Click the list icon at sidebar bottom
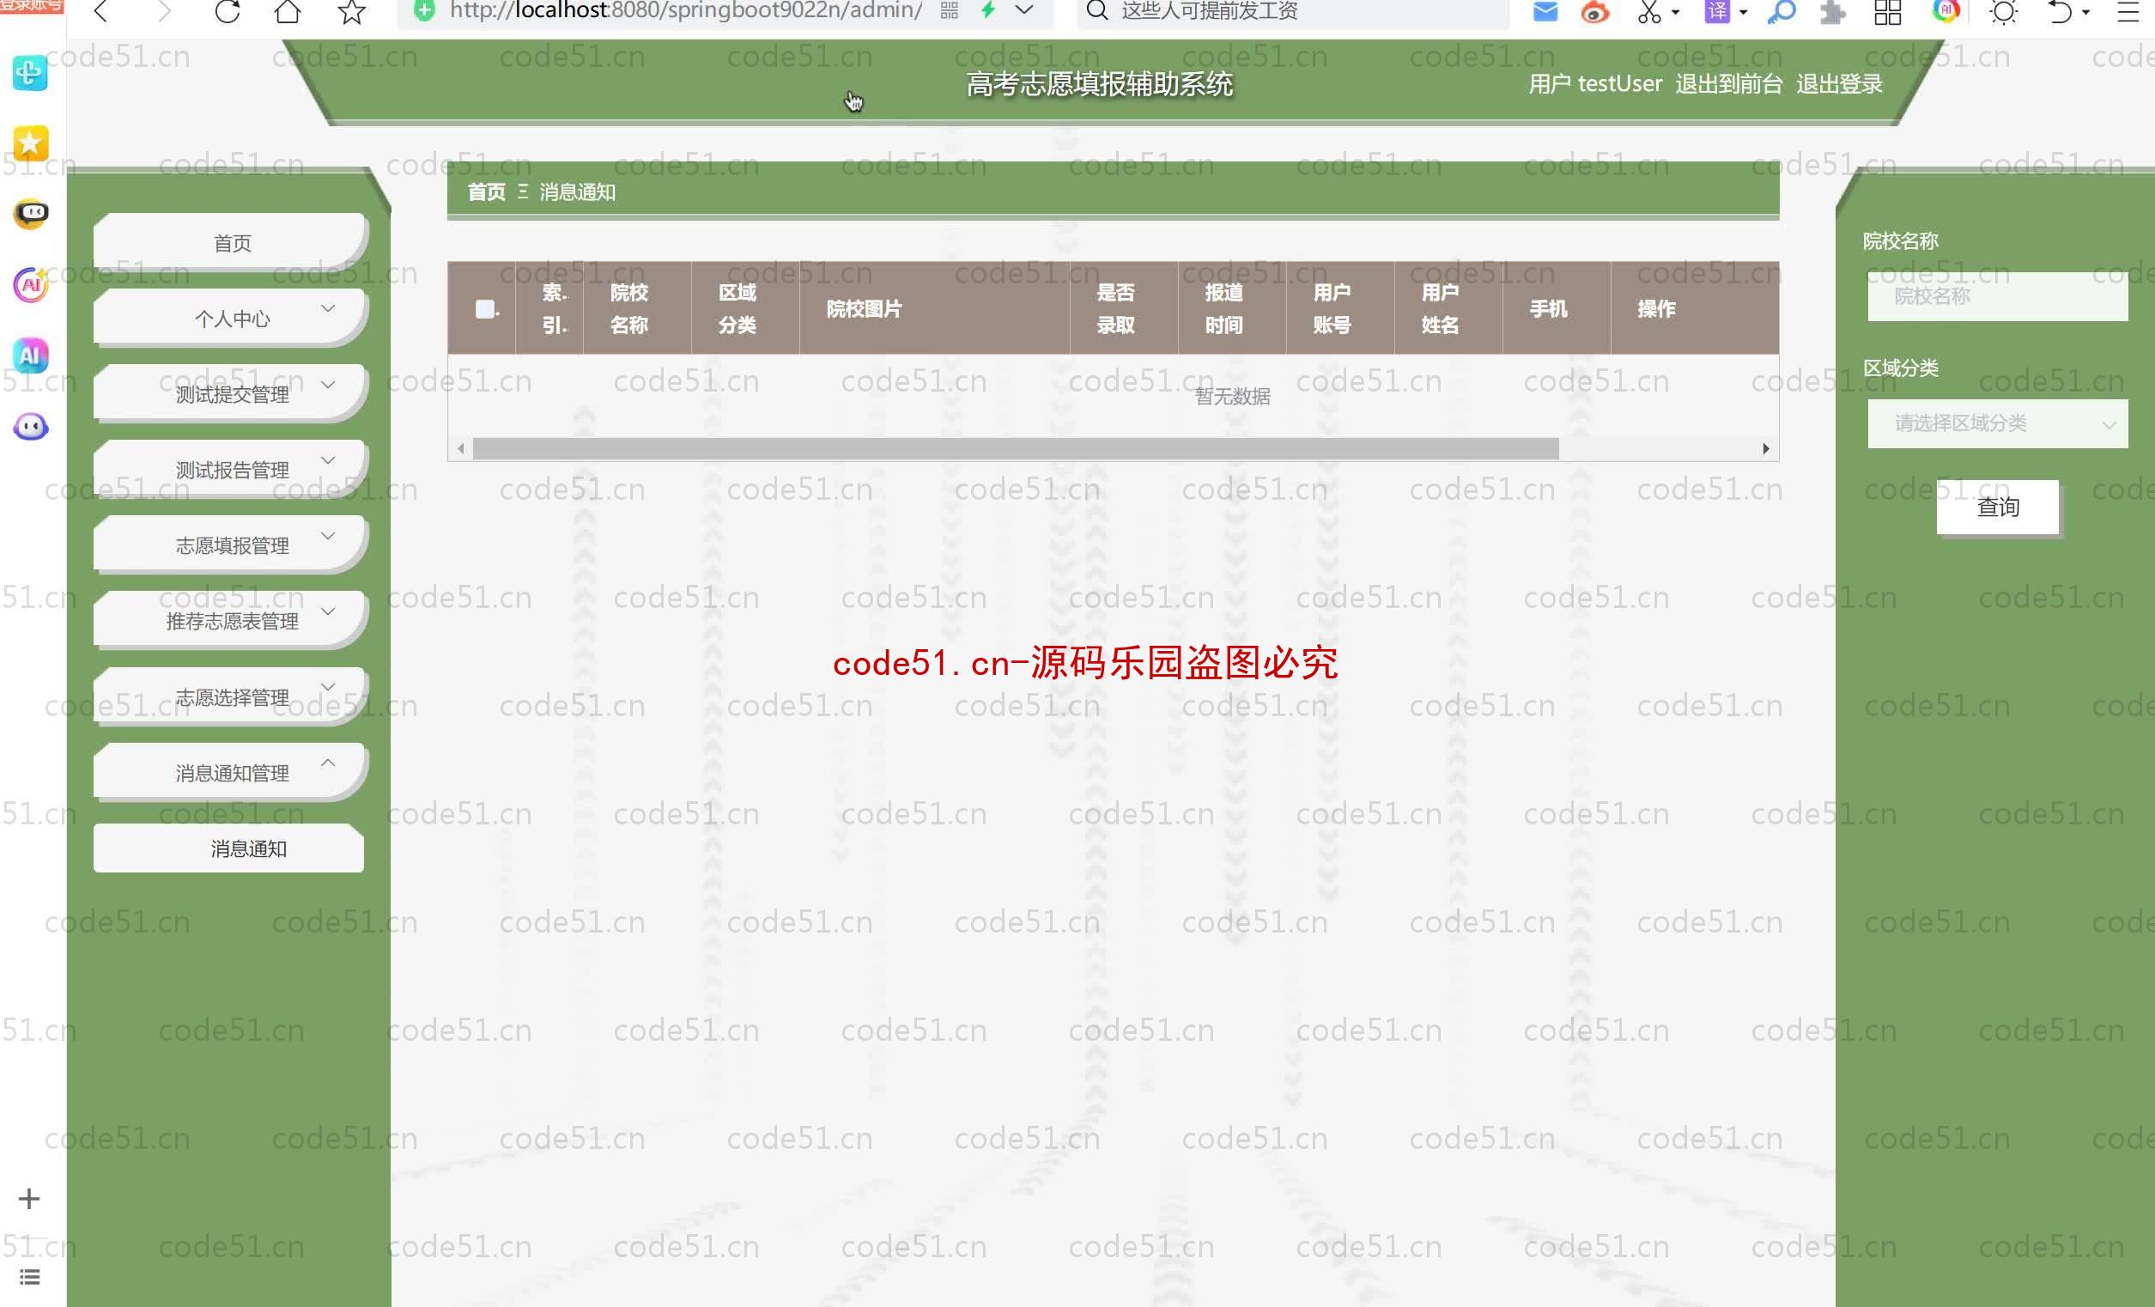 (30, 1276)
